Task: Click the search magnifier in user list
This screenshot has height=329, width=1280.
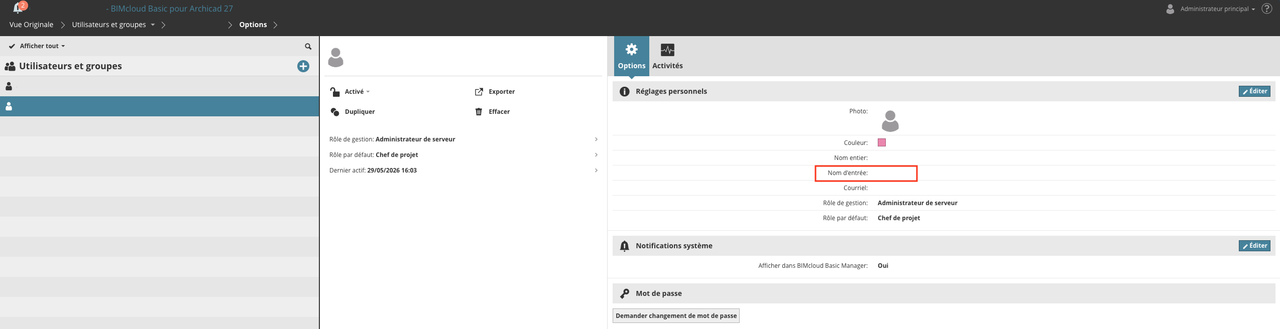Action: (308, 46)
